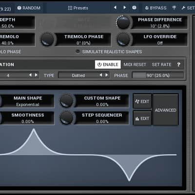Click the Custom Shape knob
This screenshot has height=195, width=195.
[x=66, y=100]
